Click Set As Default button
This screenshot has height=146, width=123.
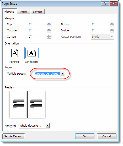(x=14, y=136)
